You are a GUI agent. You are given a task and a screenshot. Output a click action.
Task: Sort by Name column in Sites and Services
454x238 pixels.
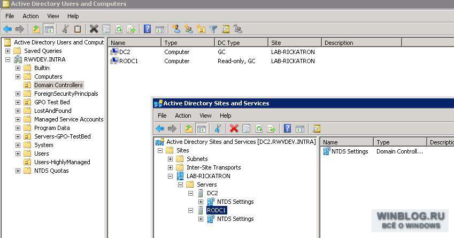tap(347, 142)
